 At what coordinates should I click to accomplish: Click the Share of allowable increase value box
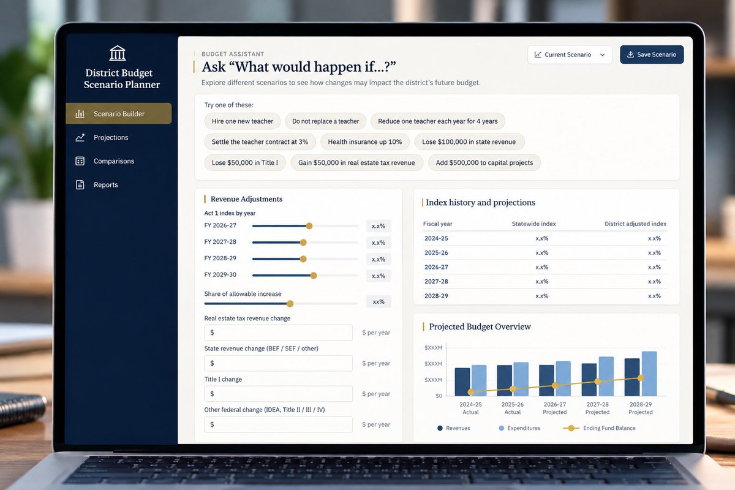(x=379, y=302)
